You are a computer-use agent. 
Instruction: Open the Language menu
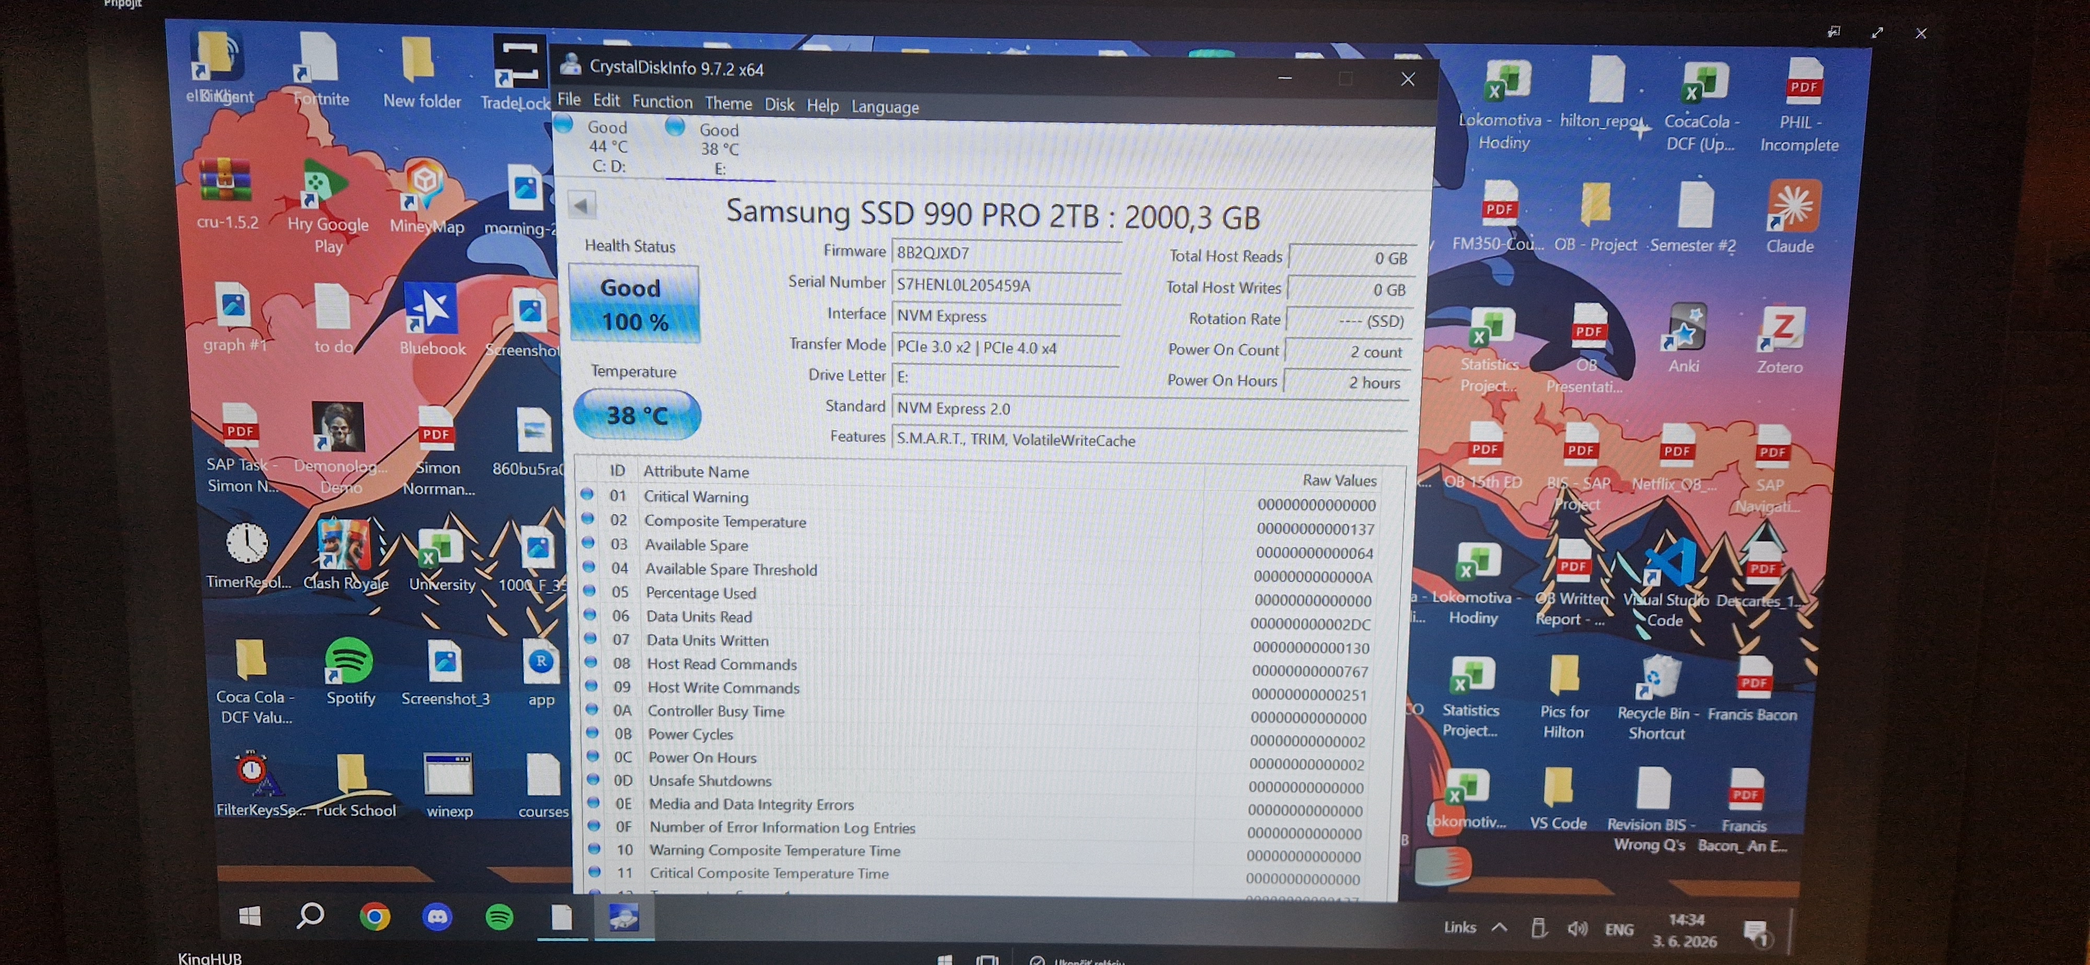[885, 106]
